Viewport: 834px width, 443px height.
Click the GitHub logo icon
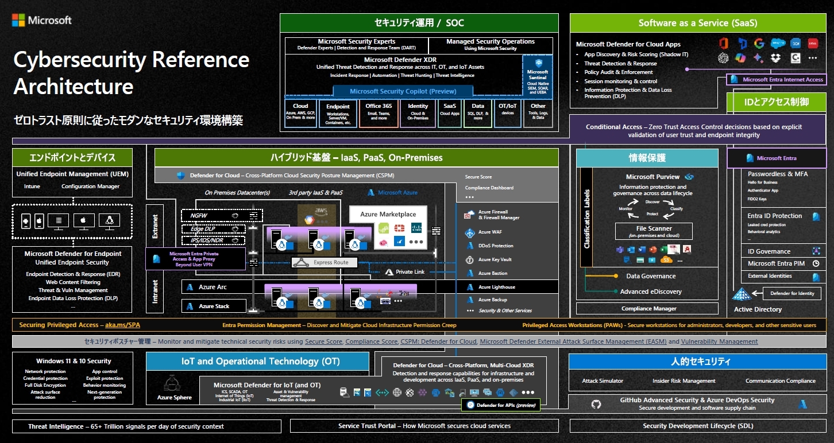click(x=596, y=404)
